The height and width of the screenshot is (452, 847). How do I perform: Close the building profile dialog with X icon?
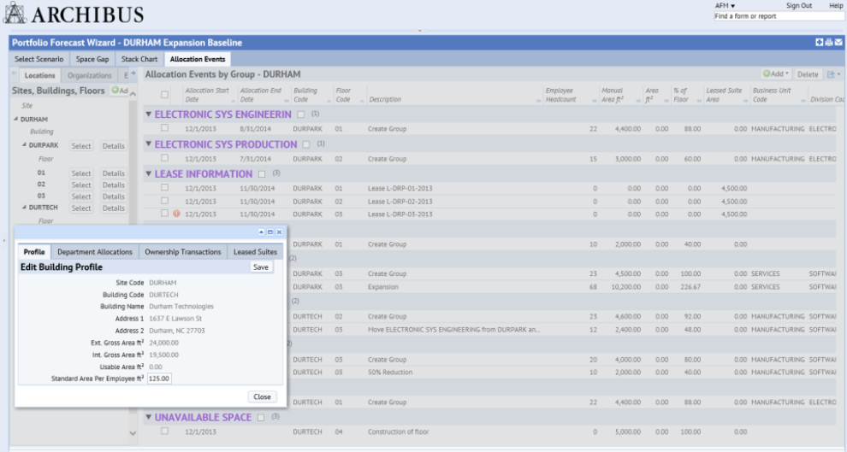coord(279,232)
